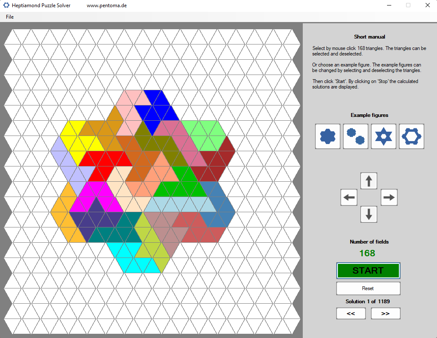Open the File menu
The width and height of the screenshot is (437, 338).
[x=10, y=17]
